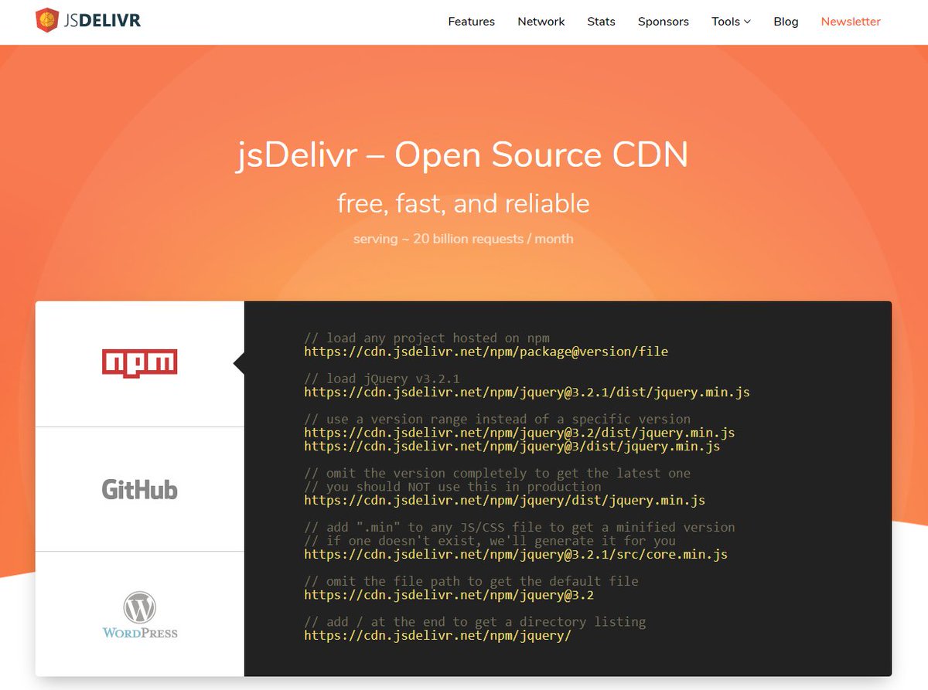Expand the Tools dropdown menu
Screen dimensions: 928x690
pos(731,22)
